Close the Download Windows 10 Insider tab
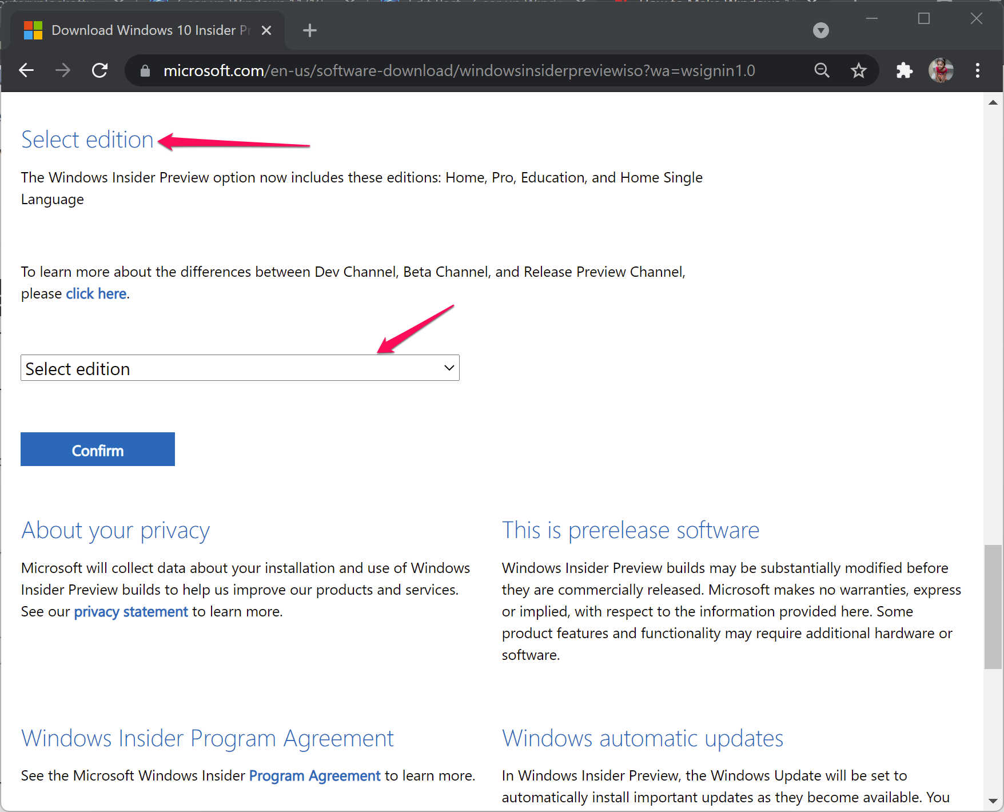 (x=266, y=30)
